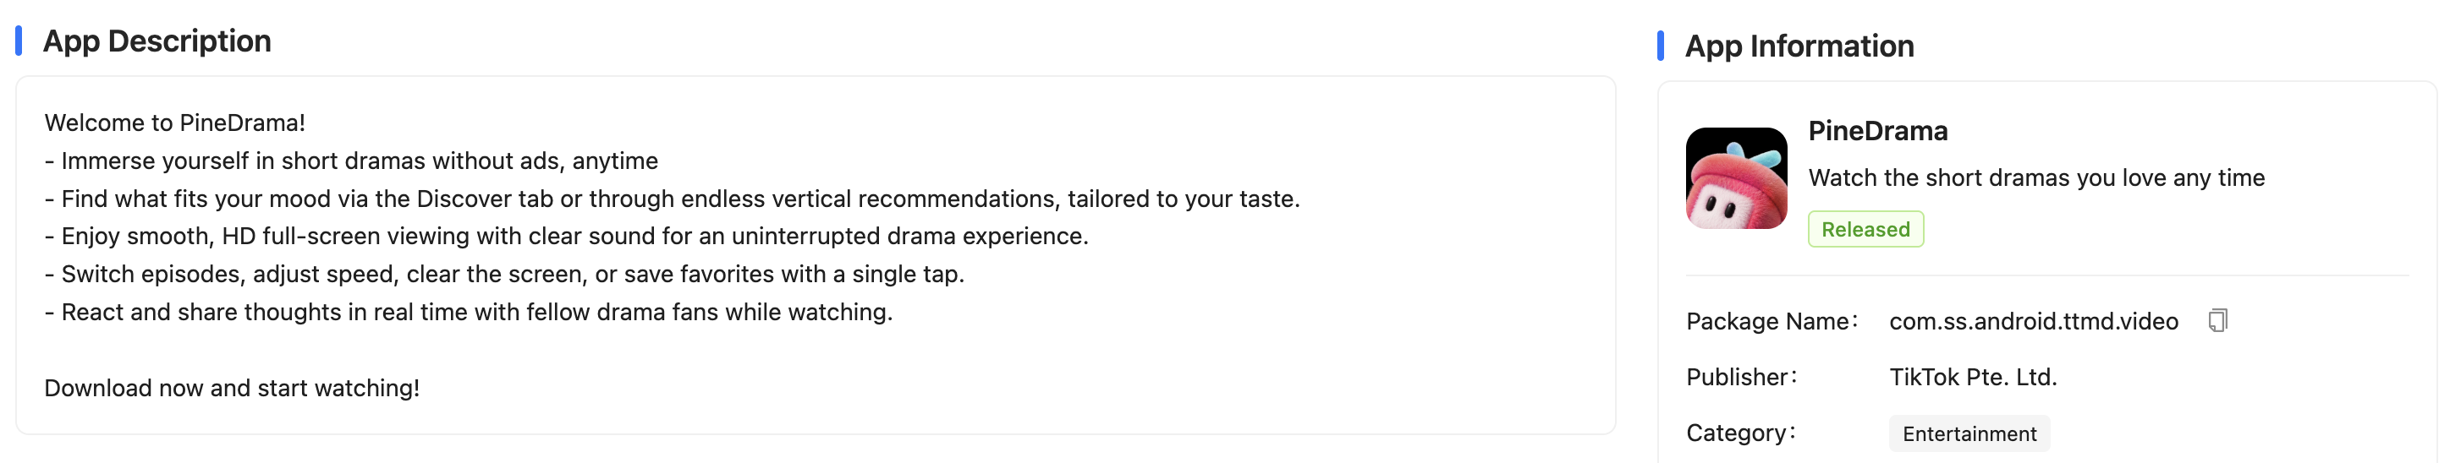Select the Entertainment category tag
The height and width of the screenshot is (463, 2450).
1969,433
